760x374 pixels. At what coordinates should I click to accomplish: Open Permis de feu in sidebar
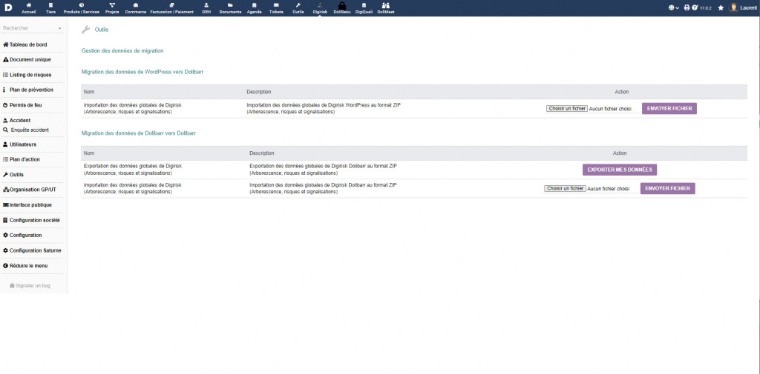pos(22,105)
